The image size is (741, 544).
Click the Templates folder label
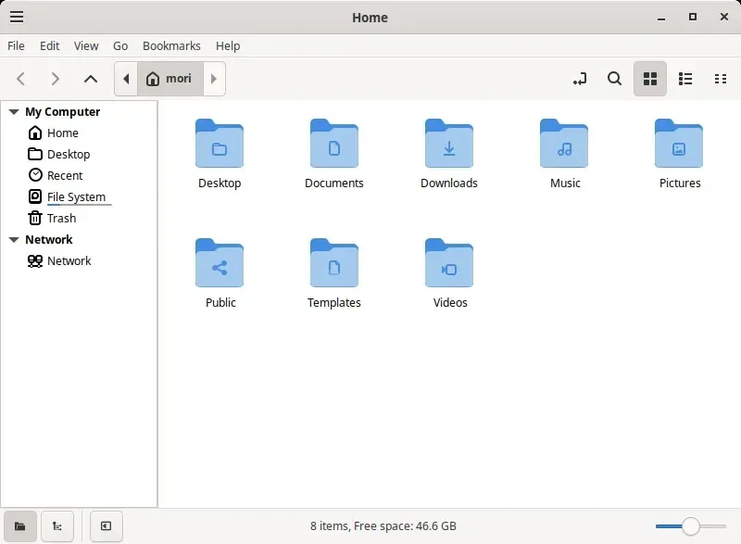coord(334,302)
